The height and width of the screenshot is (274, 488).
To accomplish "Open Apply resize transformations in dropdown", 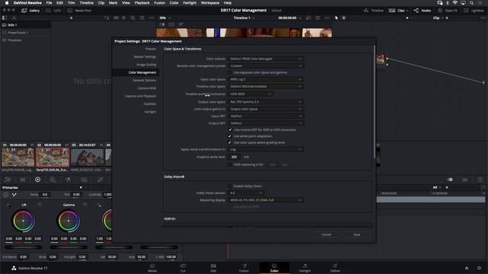I will pos(266,149).
